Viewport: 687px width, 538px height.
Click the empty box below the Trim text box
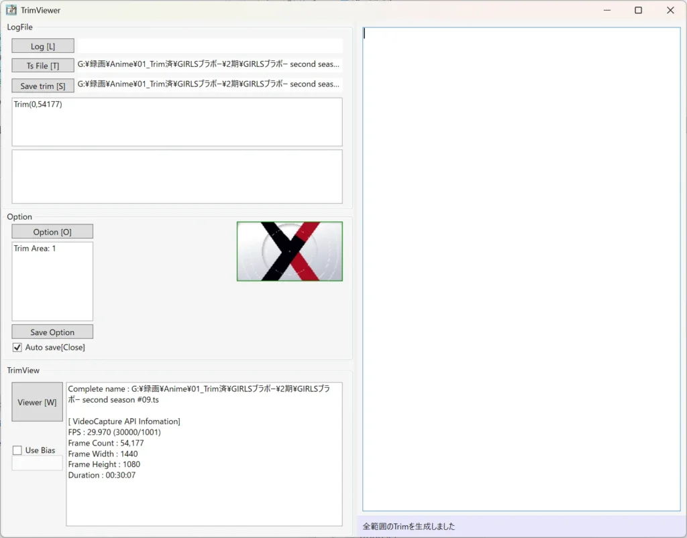click(x=177, y=176)
